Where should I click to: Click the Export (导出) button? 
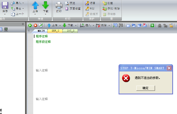(x=16, y=8)
